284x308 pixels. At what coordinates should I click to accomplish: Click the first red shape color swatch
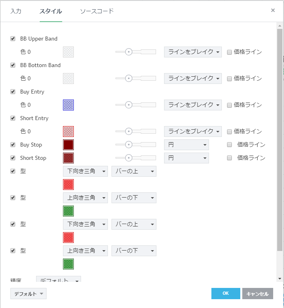pyautogui.click(x=68, y=184)
